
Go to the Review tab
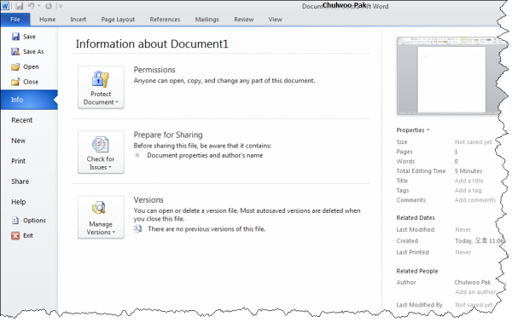click(x=243, y=20)
